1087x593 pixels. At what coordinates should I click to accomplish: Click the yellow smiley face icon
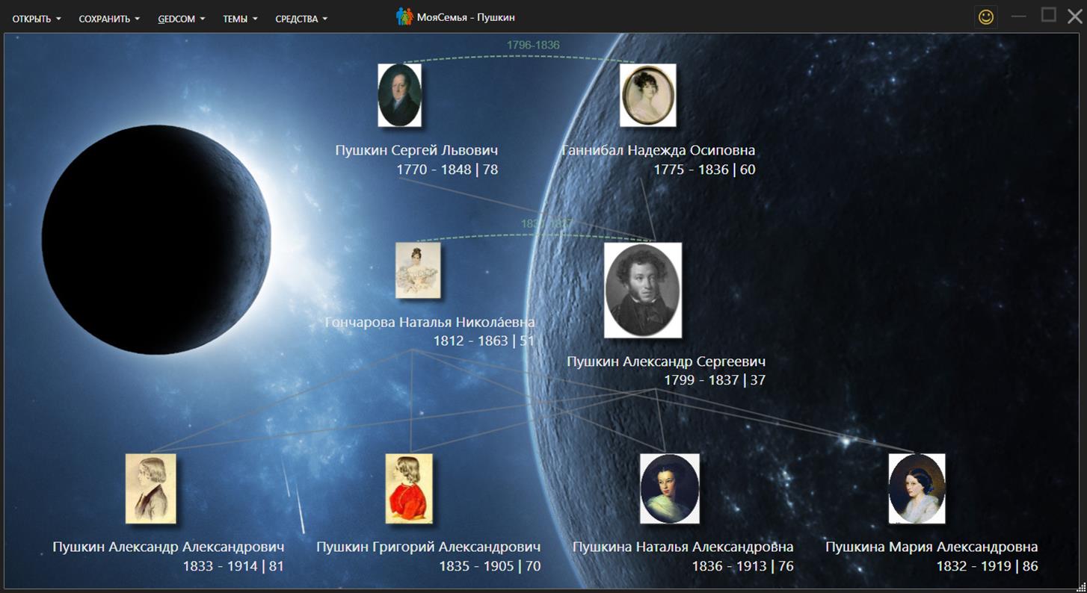point(986,17)
